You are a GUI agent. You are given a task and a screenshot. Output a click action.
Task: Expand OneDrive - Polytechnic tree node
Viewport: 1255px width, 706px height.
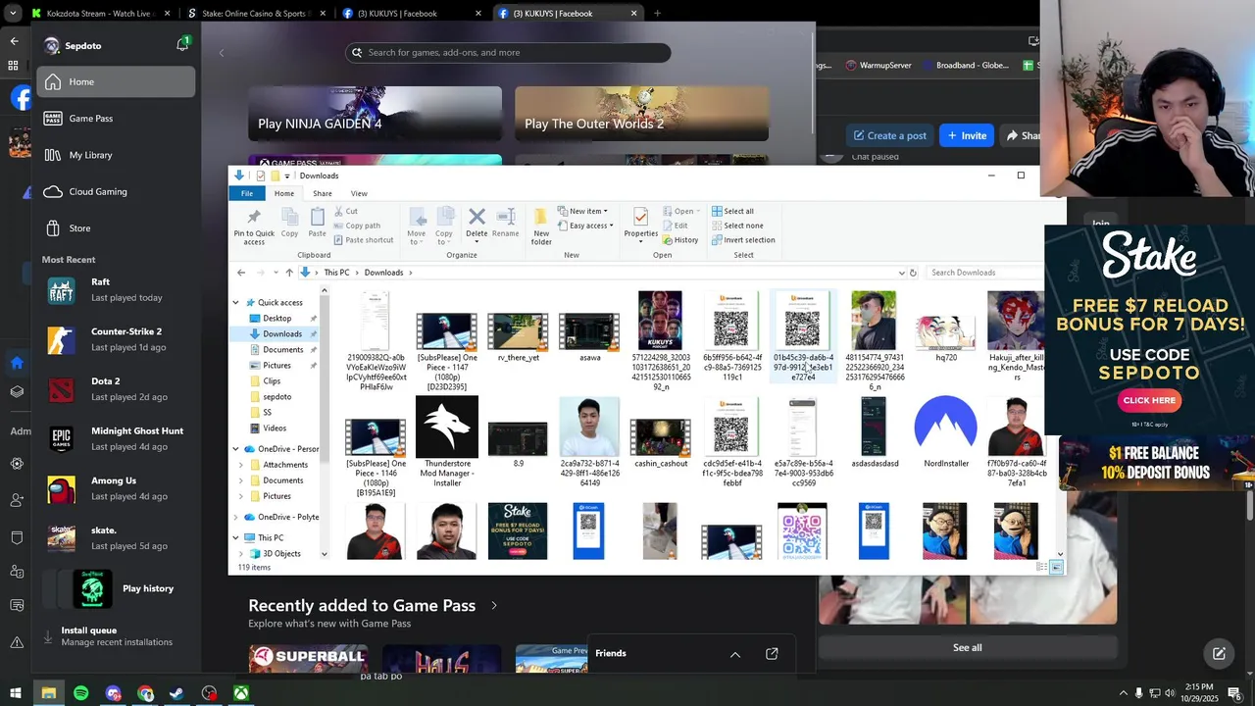(235, 517)
